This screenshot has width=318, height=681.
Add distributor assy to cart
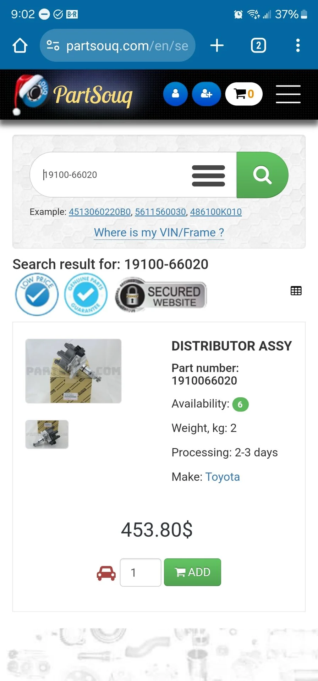[192, 572]
